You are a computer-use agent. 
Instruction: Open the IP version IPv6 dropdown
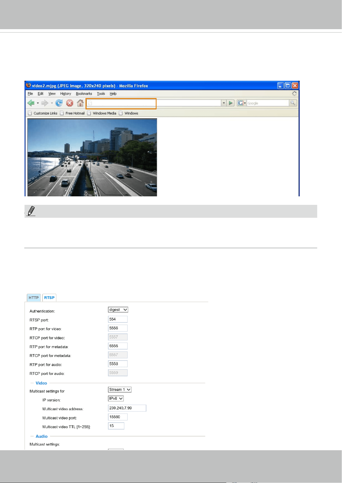tap(116, 398)
